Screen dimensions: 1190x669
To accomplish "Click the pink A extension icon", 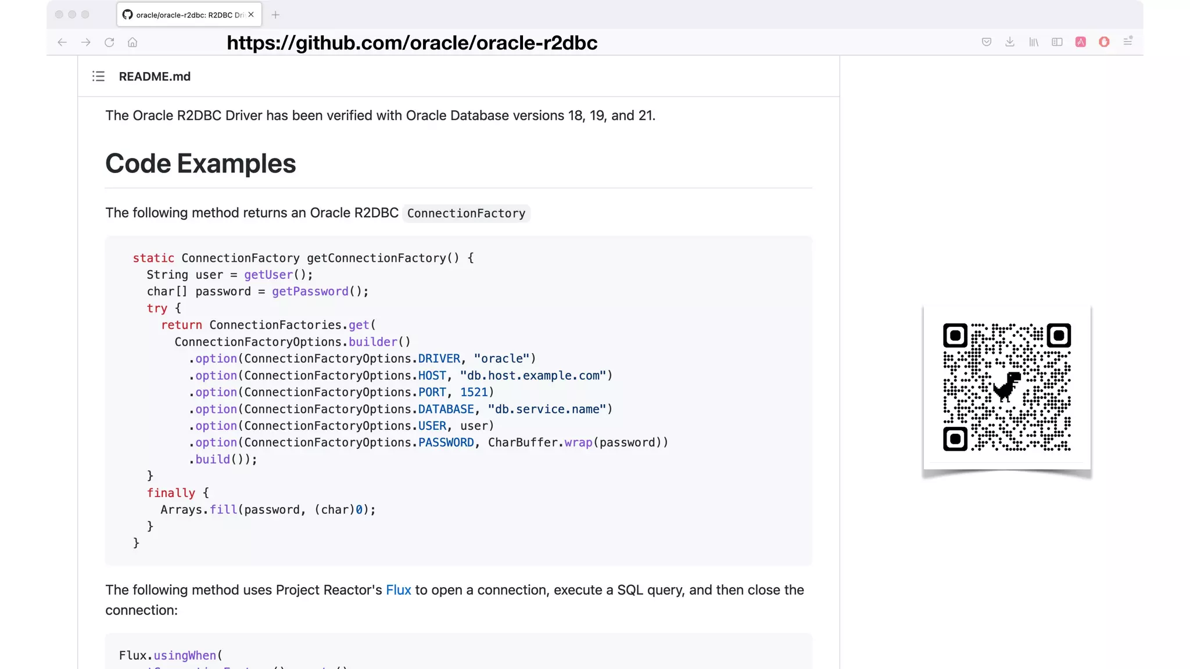I will coord(1081,42).
